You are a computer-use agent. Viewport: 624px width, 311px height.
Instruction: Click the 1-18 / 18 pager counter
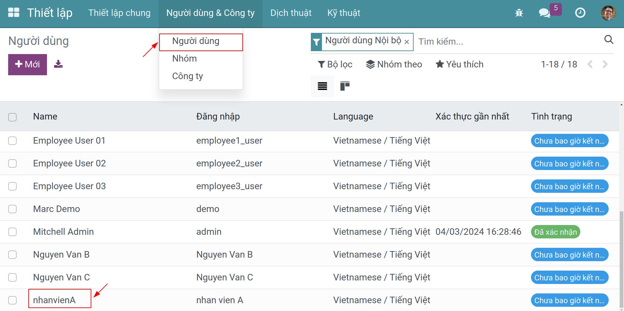pyautogui.click(x=559, y=64)
